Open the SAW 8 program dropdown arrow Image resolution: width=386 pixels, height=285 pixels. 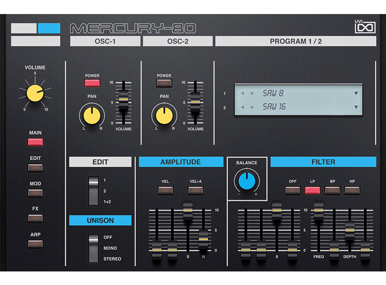point(356,93)
